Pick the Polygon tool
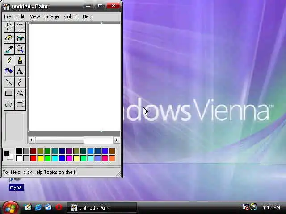The height and width of the screenshot is (214, 286). click(20, 94)
